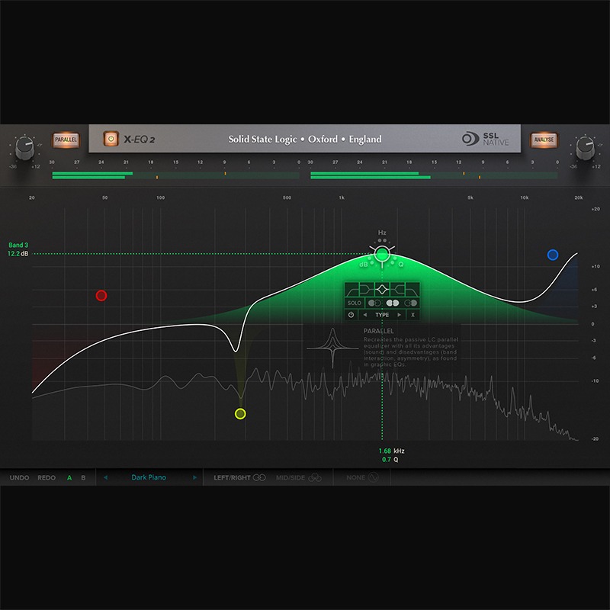Click the input level meter bars
Screen dimensions: 610x610
pyautogui.click(x=176, y=175)
